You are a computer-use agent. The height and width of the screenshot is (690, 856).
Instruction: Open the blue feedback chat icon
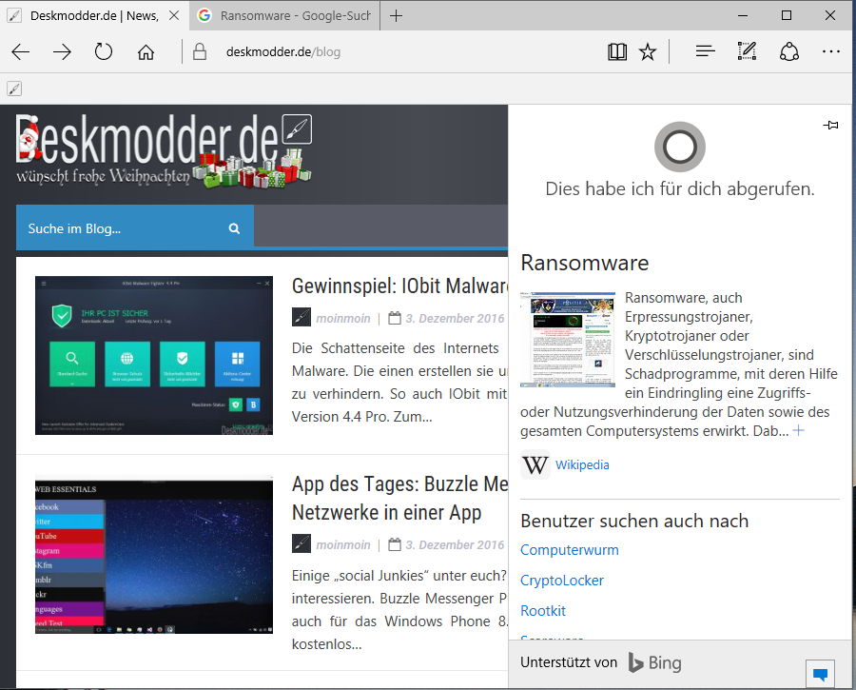[x=820, y=674]
